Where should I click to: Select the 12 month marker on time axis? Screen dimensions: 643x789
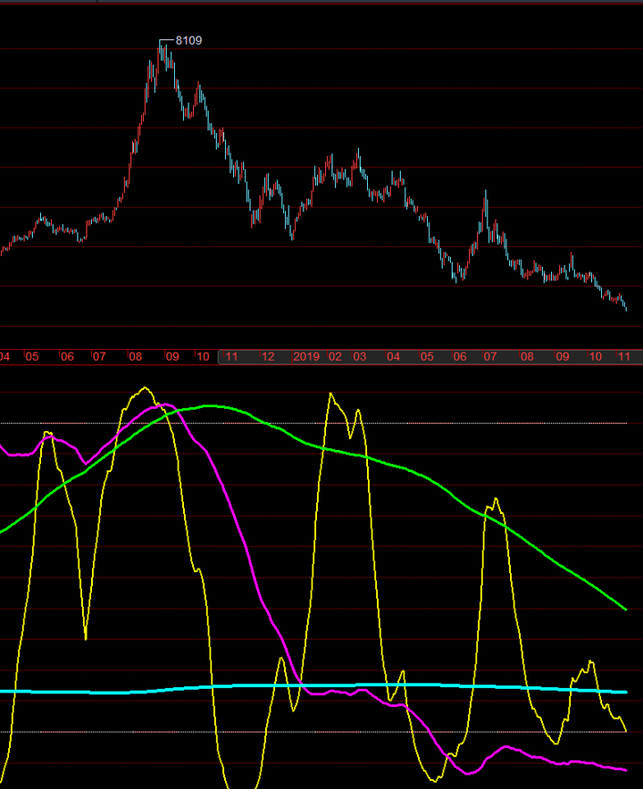[x=268, y=357]
